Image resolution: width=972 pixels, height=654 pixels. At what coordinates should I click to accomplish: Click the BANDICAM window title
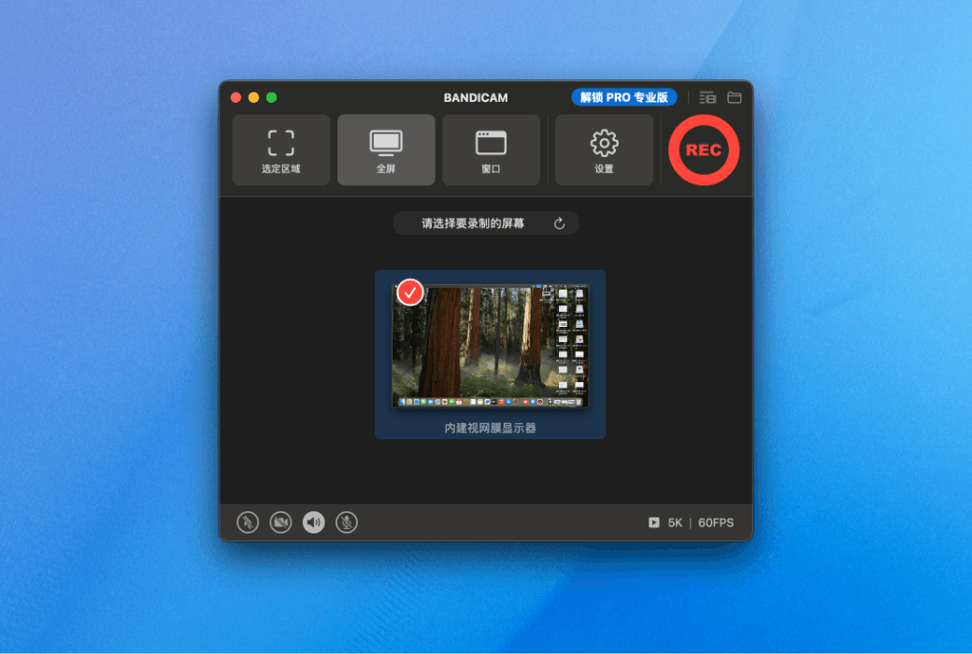[x=476, y=97]
